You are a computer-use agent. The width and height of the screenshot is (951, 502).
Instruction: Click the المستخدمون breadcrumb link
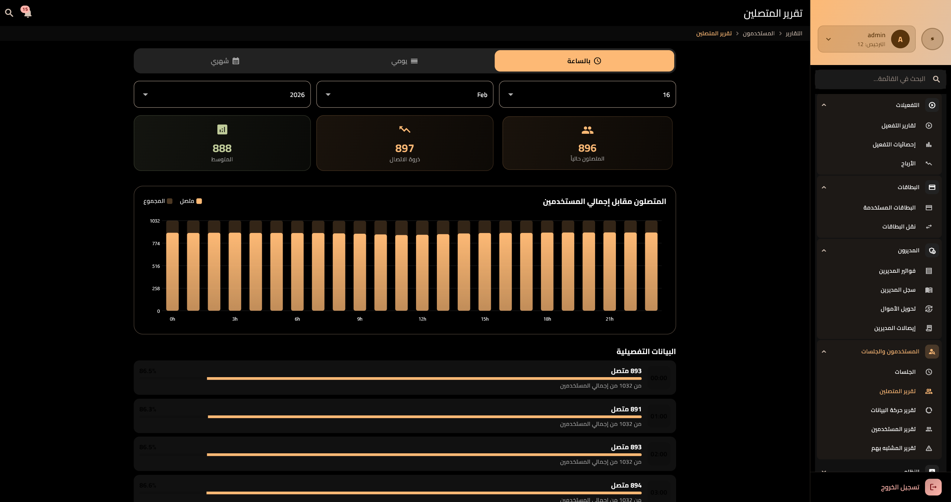[758, 33]
